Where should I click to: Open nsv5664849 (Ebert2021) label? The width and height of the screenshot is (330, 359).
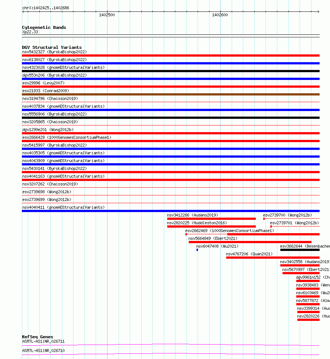(213, 239)
